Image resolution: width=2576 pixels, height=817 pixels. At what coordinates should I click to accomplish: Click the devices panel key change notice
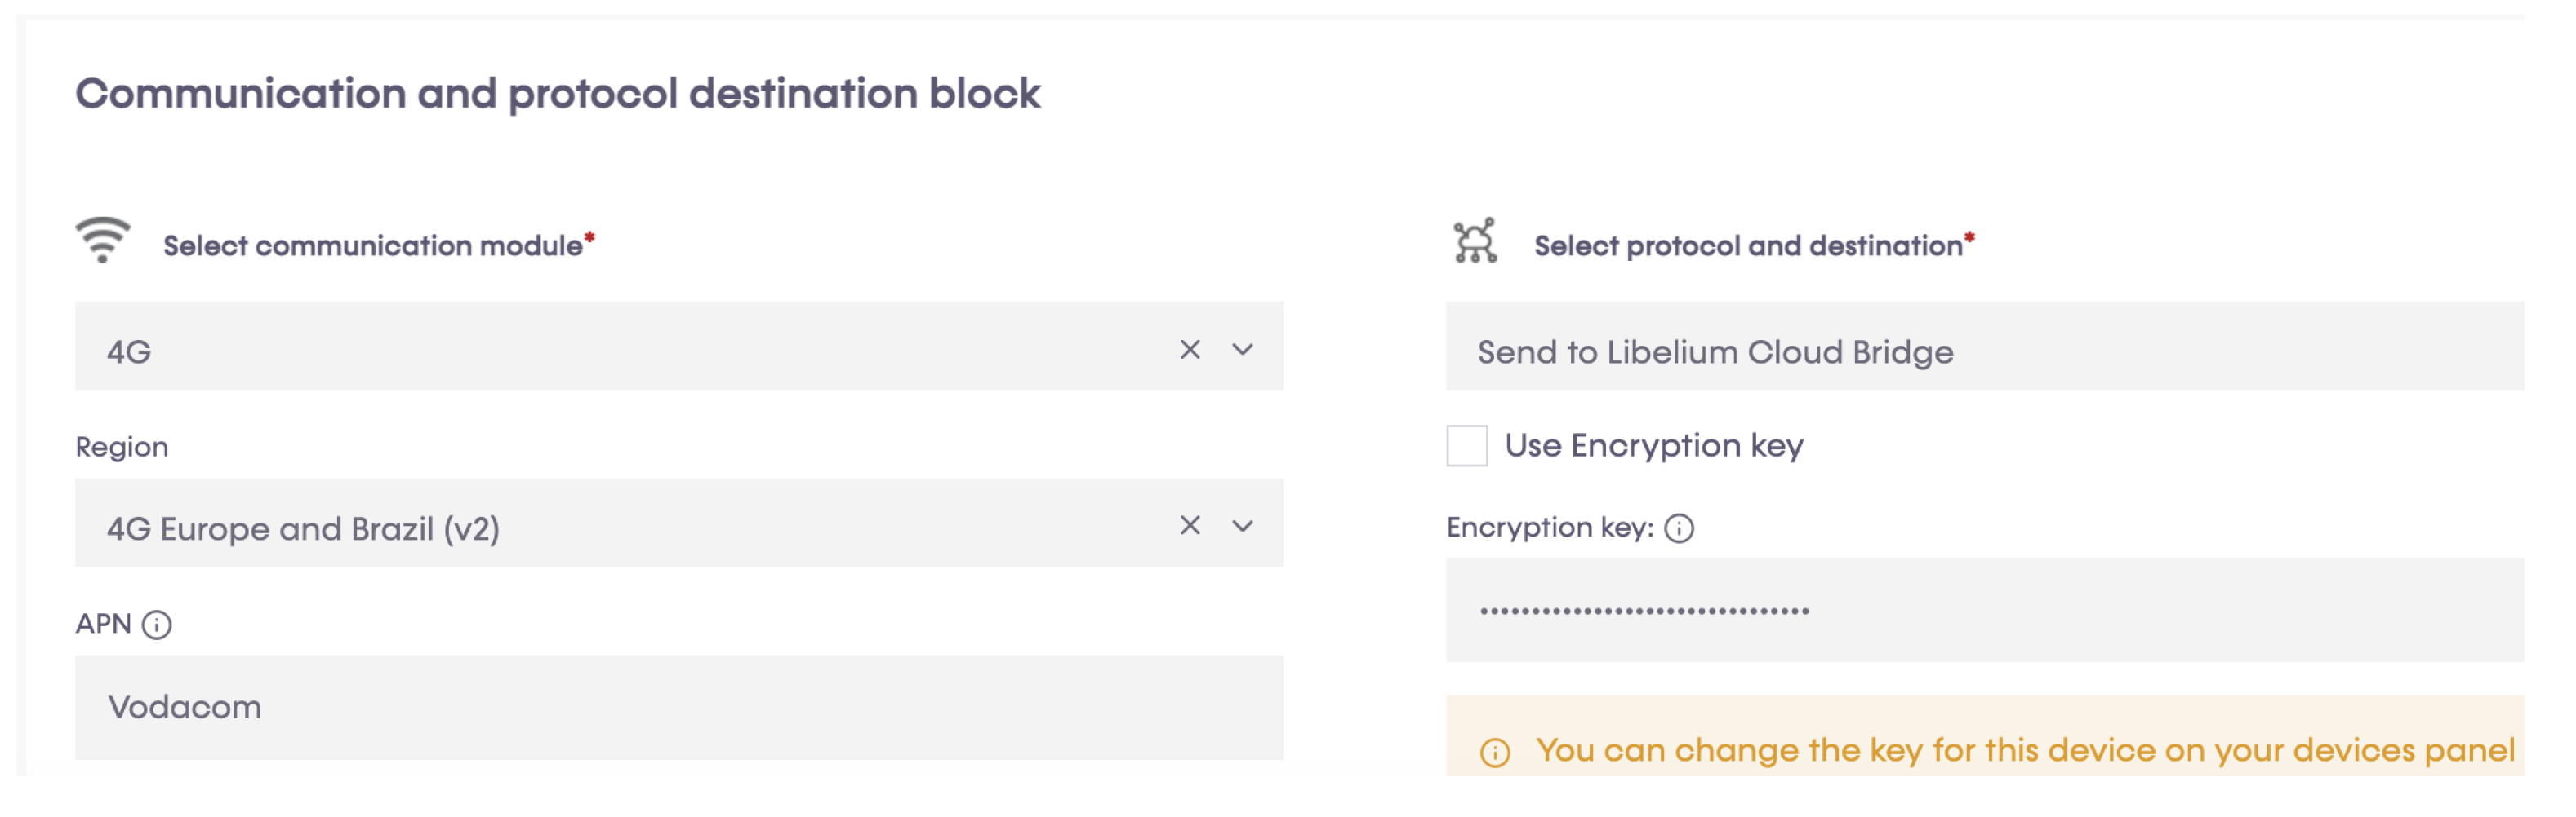pyautogui.click(x=2024, y=750)
